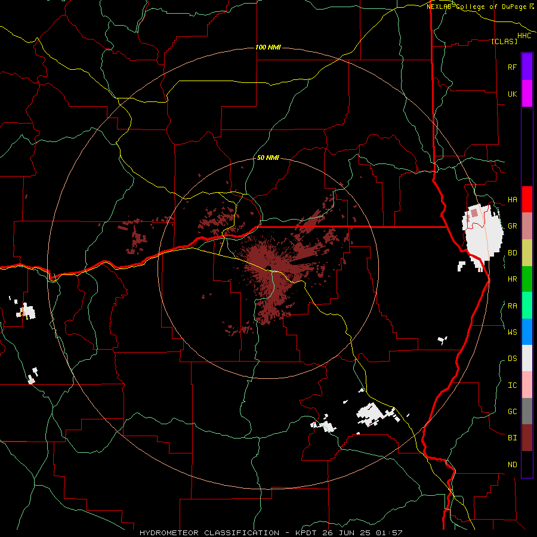537x537 pixels.
Task: Click the BD legend label
Action: click(x=512, y=253)
